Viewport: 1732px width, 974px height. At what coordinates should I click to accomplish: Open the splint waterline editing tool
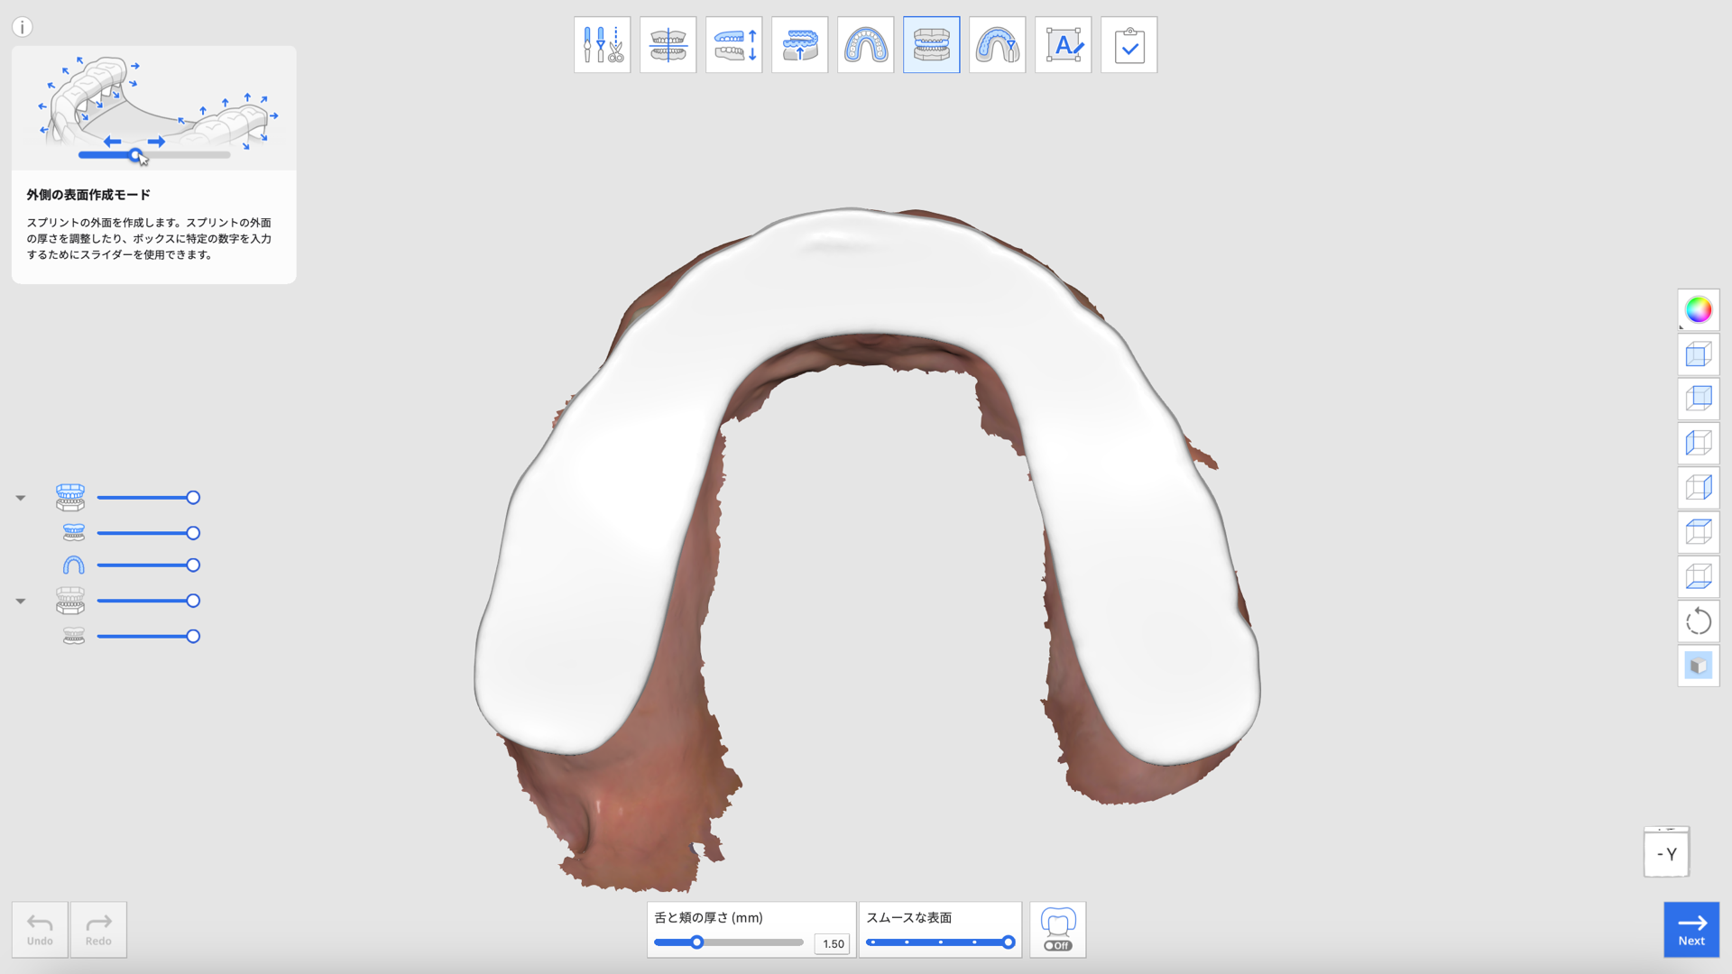click(x=997, y=44)
